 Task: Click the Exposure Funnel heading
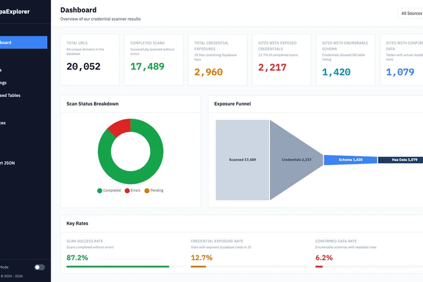[233, 104]
